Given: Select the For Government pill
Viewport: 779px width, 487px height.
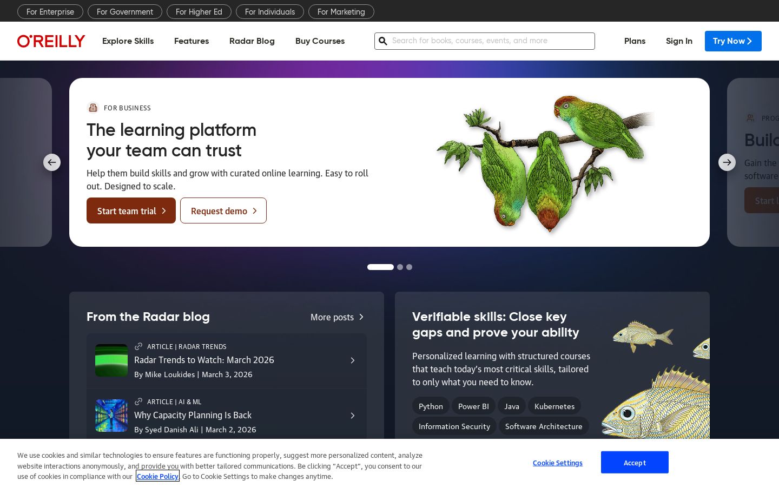Looking at the screenshot, I should pos(125,11).
